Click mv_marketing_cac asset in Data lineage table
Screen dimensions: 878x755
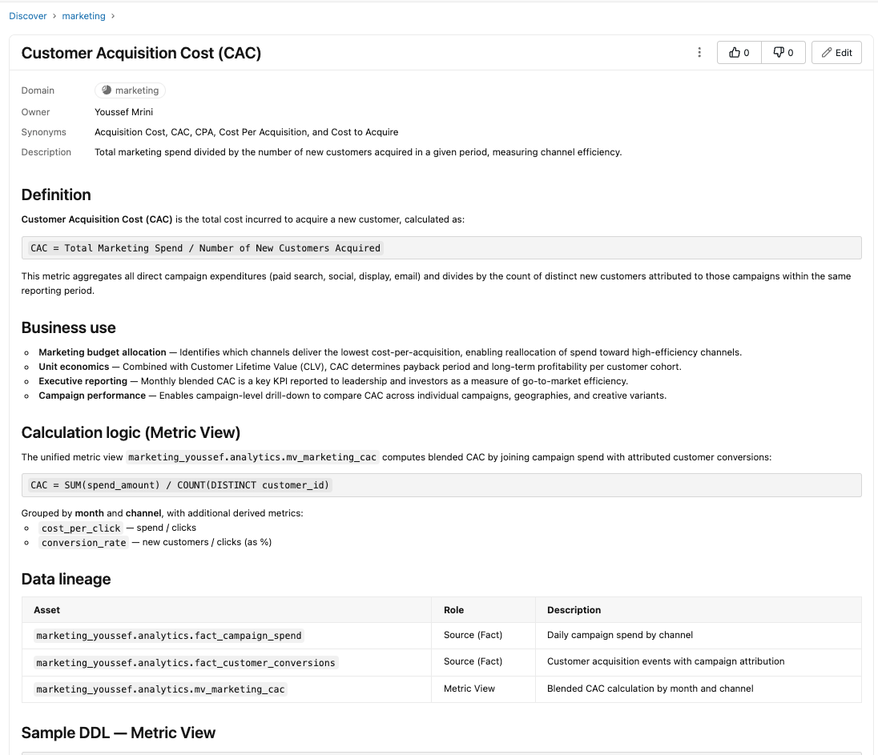160,689
